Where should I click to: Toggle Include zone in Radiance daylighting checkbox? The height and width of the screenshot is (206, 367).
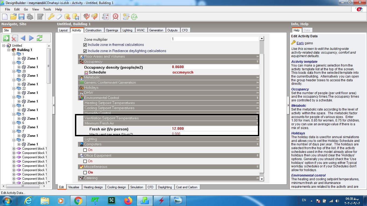[x=85, y=51]
